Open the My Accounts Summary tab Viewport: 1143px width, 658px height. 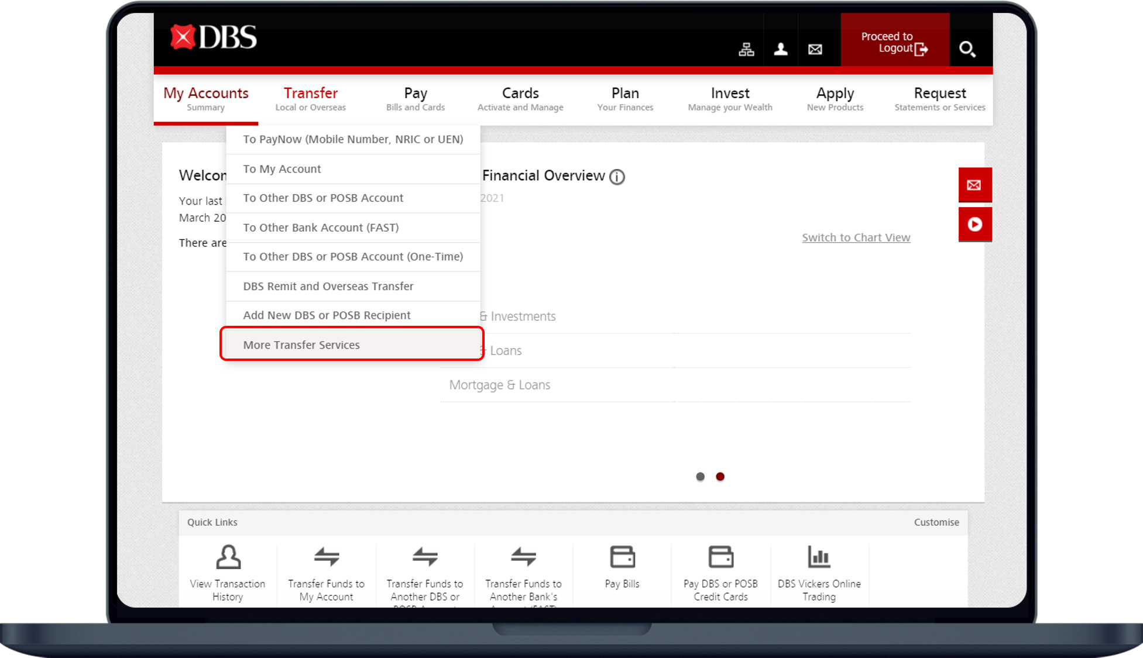point(206,99)
